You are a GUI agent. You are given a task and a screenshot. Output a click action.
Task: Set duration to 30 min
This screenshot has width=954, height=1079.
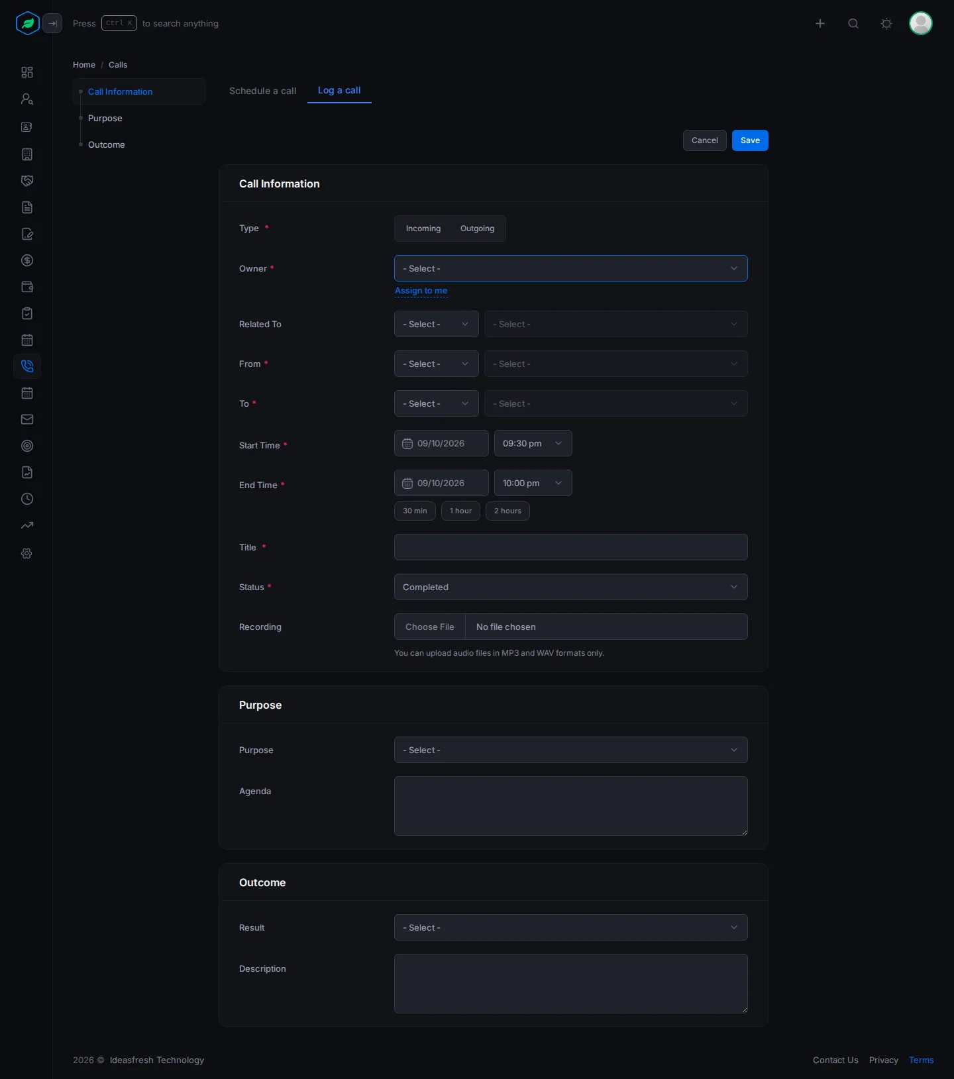coord(415,511)
